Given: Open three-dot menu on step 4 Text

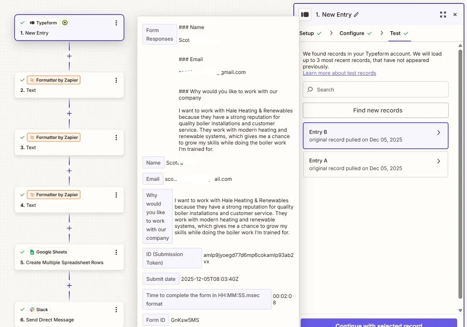Looking at the screenshot, I should pos(116,195).
